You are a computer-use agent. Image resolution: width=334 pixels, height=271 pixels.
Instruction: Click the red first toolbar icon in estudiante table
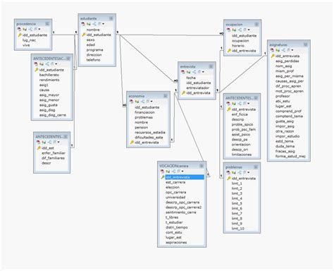pyautogui.click(x=83, y=24)
